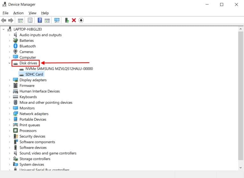Viewport: 244px width, 178px height.
Task: Click the Forward arrow toolbar icon
Action: coord(10,20)
